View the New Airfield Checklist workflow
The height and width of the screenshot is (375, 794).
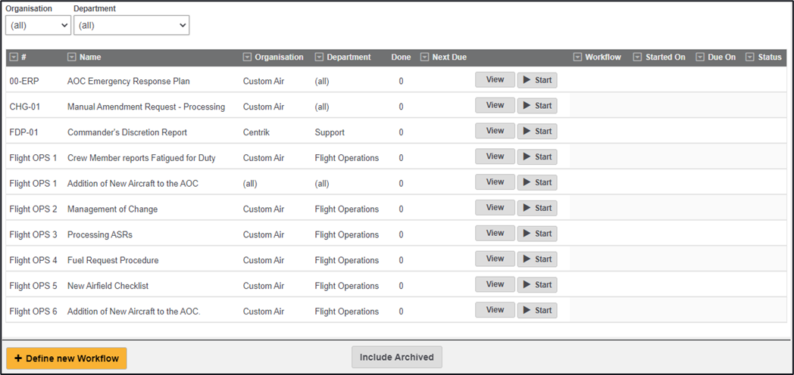pos(495,284)
